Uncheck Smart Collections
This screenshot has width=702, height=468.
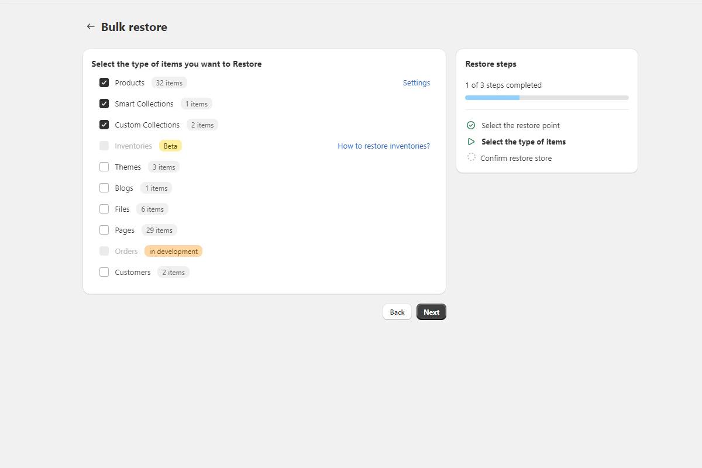(x=104, y=104)
